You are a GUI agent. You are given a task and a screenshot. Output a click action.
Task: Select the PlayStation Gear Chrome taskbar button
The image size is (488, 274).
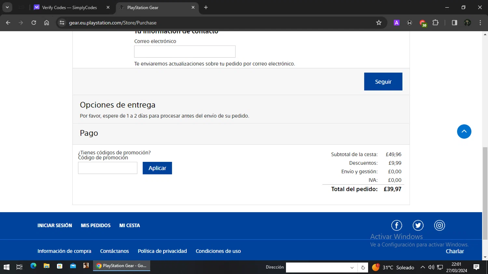point(122,266)
